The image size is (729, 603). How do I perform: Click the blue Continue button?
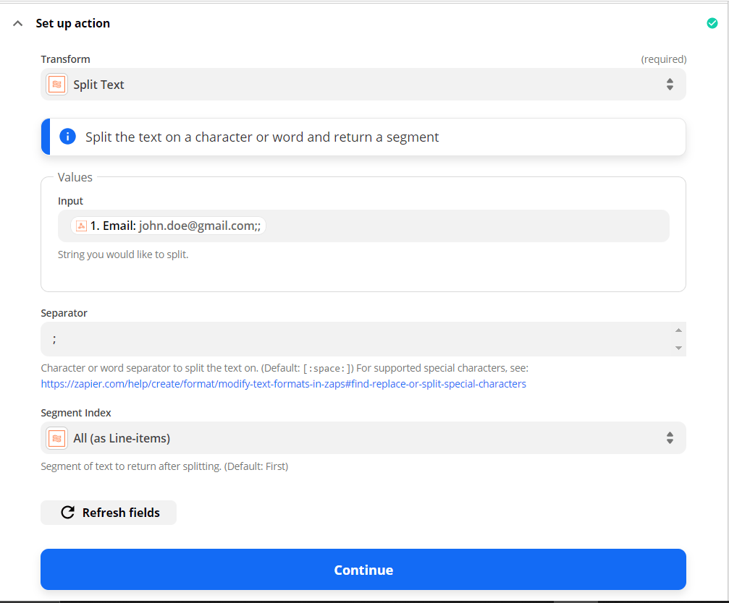[363, 570]
